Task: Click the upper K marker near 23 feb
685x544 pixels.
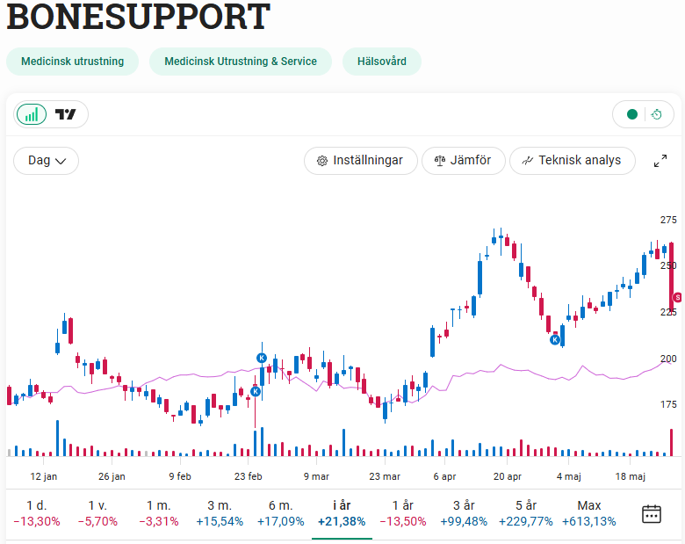Action: click(261, 359)
